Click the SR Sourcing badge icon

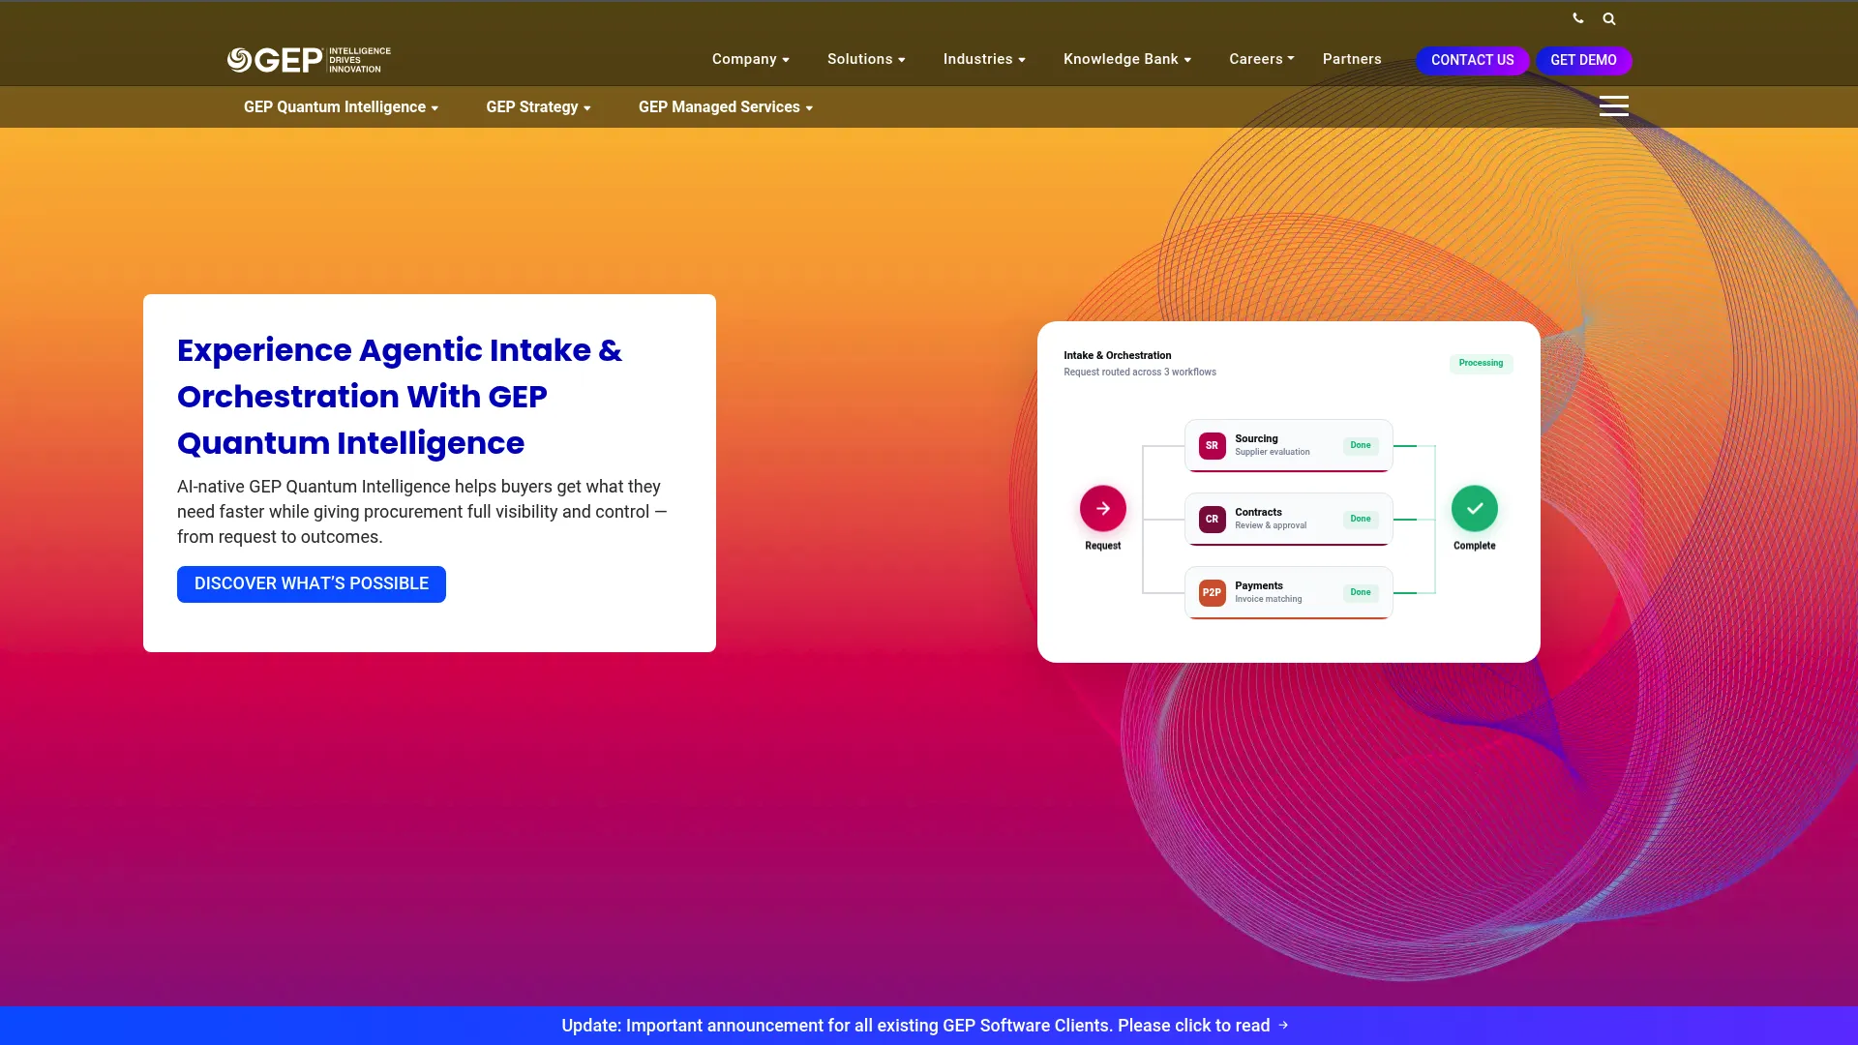click(x=1212, y=446)
